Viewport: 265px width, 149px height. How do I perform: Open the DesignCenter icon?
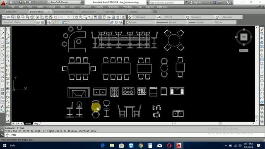click(x=100, y=17)
